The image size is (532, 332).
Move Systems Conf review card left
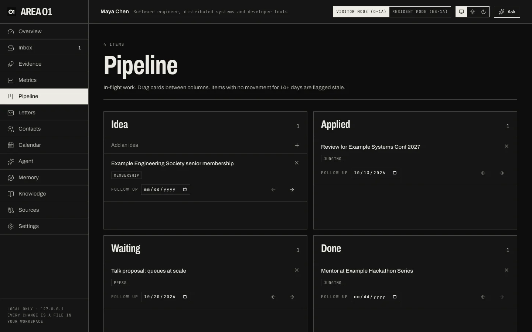[x=483, y=173]
